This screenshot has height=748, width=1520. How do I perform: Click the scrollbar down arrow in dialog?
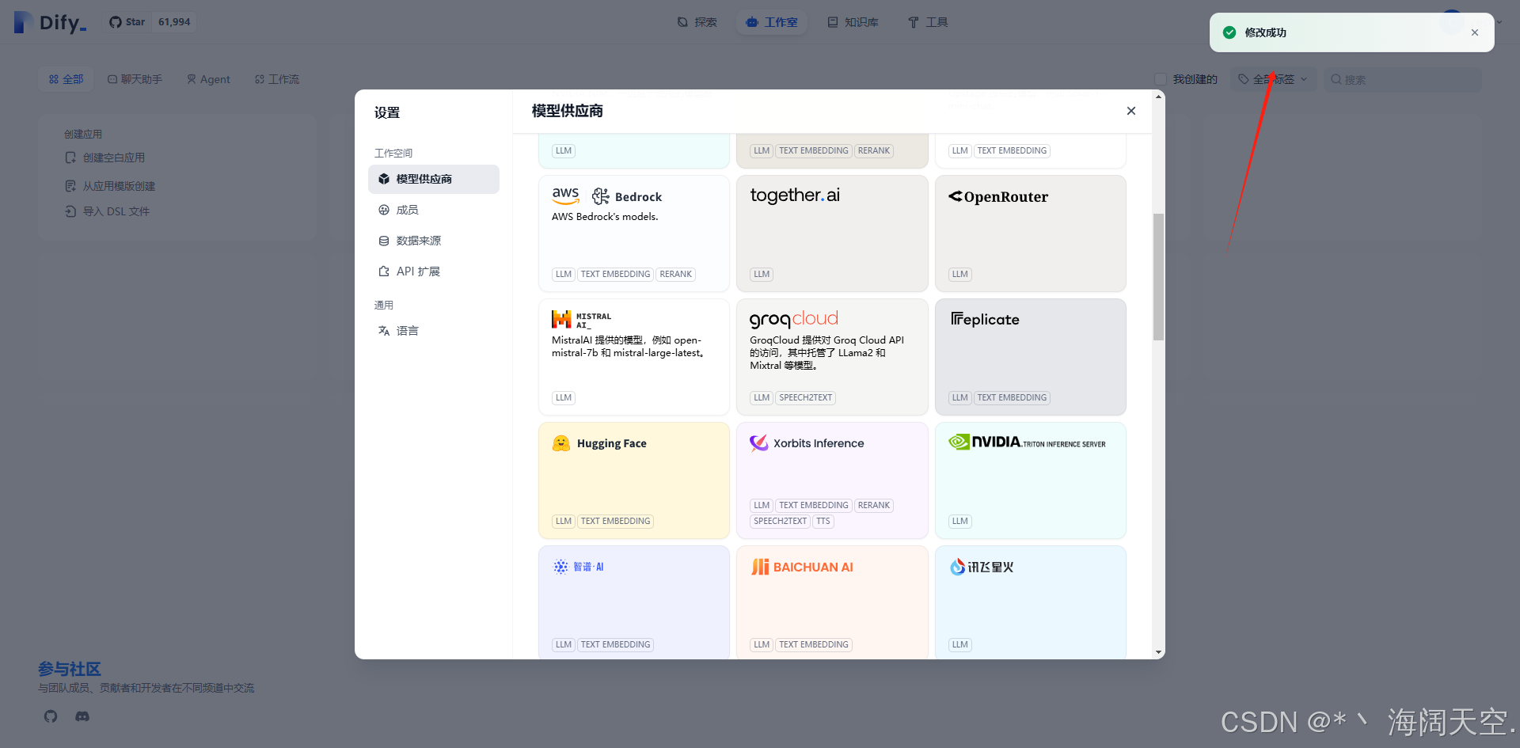pos(1159,653)
